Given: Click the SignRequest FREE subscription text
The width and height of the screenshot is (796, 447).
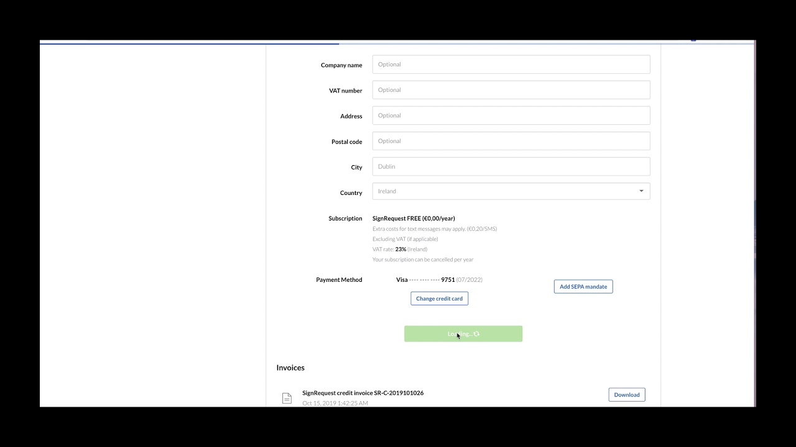Looking at the screenshot, I should click(414, 219).
